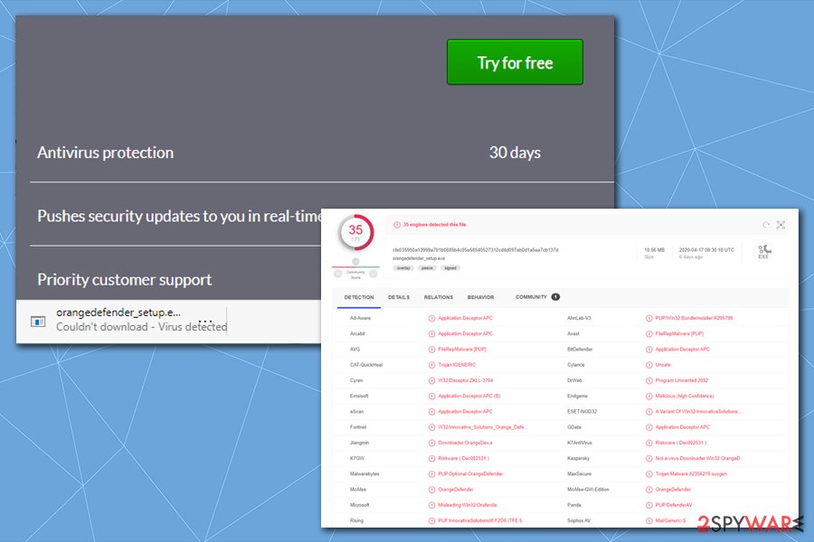This screenshot has width=814, height=542.
Task: Click the alert icon in Panda row
Action: point(648,505)
